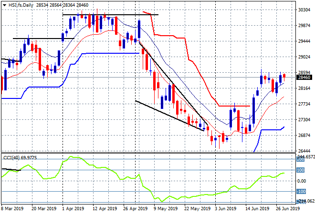Click the chart menu triangle beside HSI,fs,Daily
315x214 pixels.
[4, 5]
